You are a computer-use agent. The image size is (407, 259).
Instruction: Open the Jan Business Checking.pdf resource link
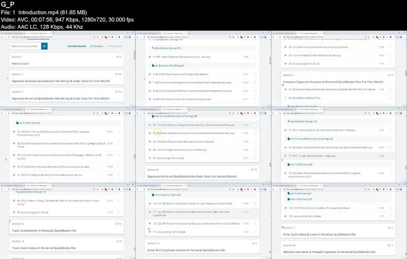[169, 66]
